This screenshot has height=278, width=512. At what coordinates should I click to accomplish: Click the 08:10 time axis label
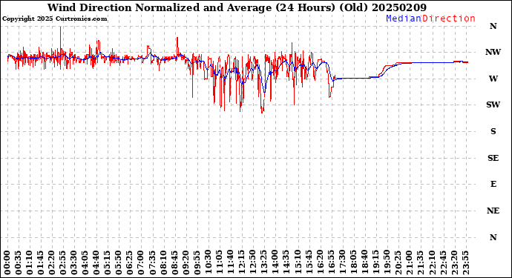coord(163,263)
